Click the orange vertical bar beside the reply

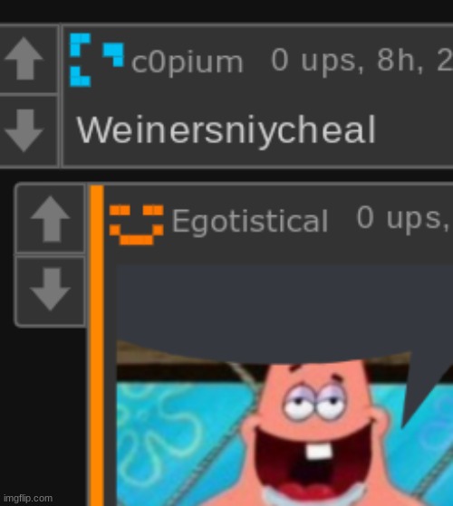[97, 345]
